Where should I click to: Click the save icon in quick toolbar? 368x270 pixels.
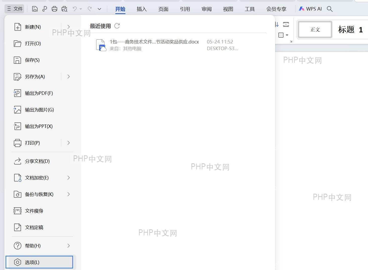point(35,9)
